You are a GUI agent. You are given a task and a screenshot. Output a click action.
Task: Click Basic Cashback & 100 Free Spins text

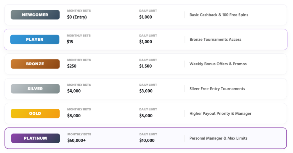pos(219,15)
